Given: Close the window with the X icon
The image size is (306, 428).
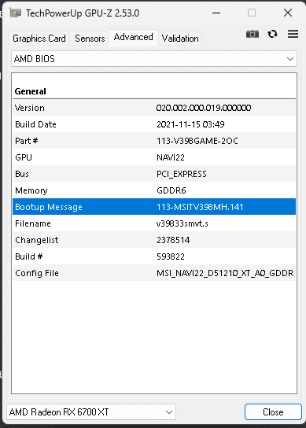Looking at the screenshot, I should point(288,13).
